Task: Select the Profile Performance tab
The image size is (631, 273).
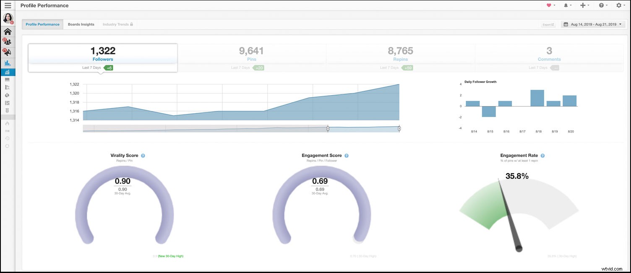Action: pos(42,24)
